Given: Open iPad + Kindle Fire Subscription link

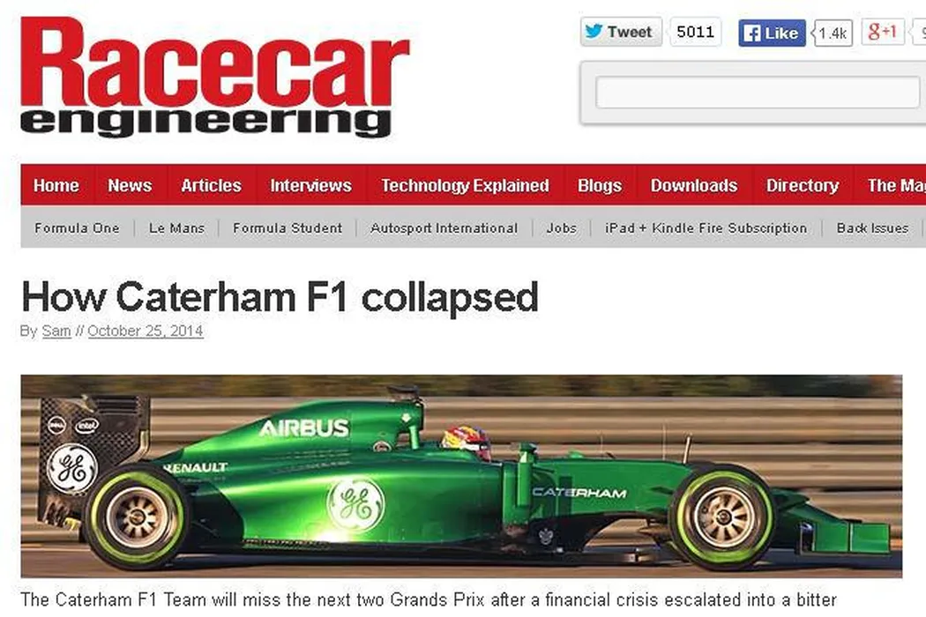Looking at the screenshot, I should (706, 228).
